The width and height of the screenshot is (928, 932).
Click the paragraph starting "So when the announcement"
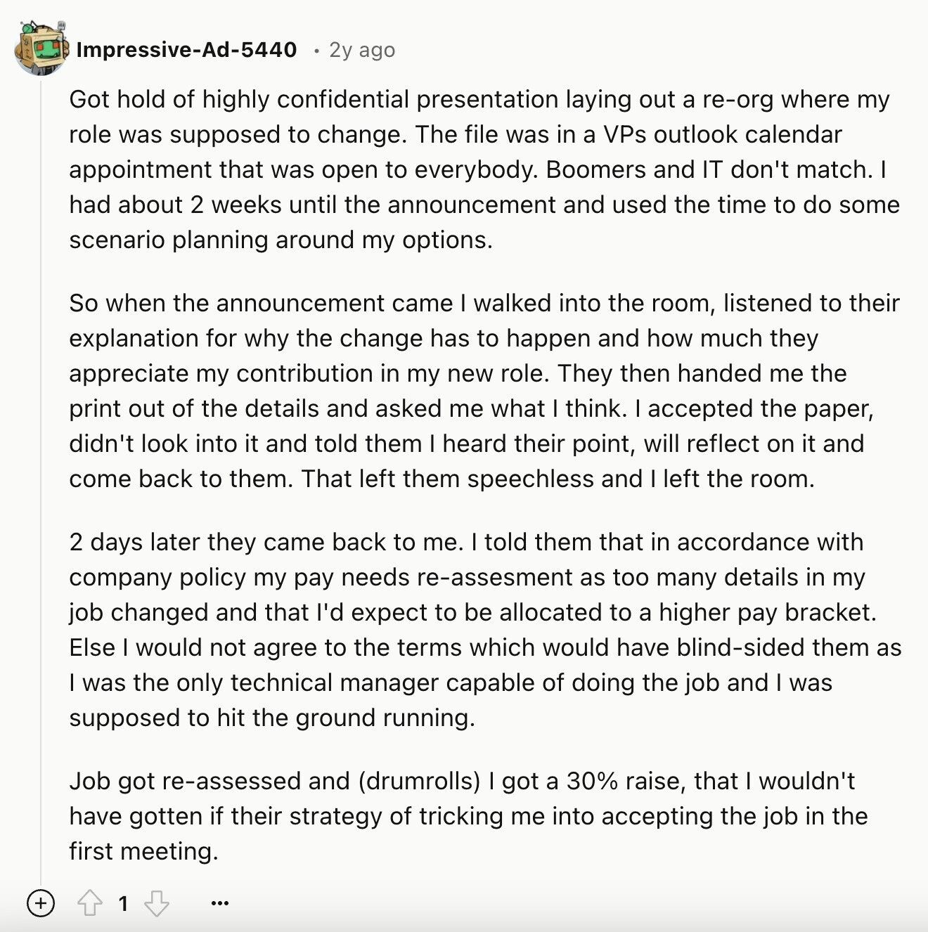pos(484,391)
